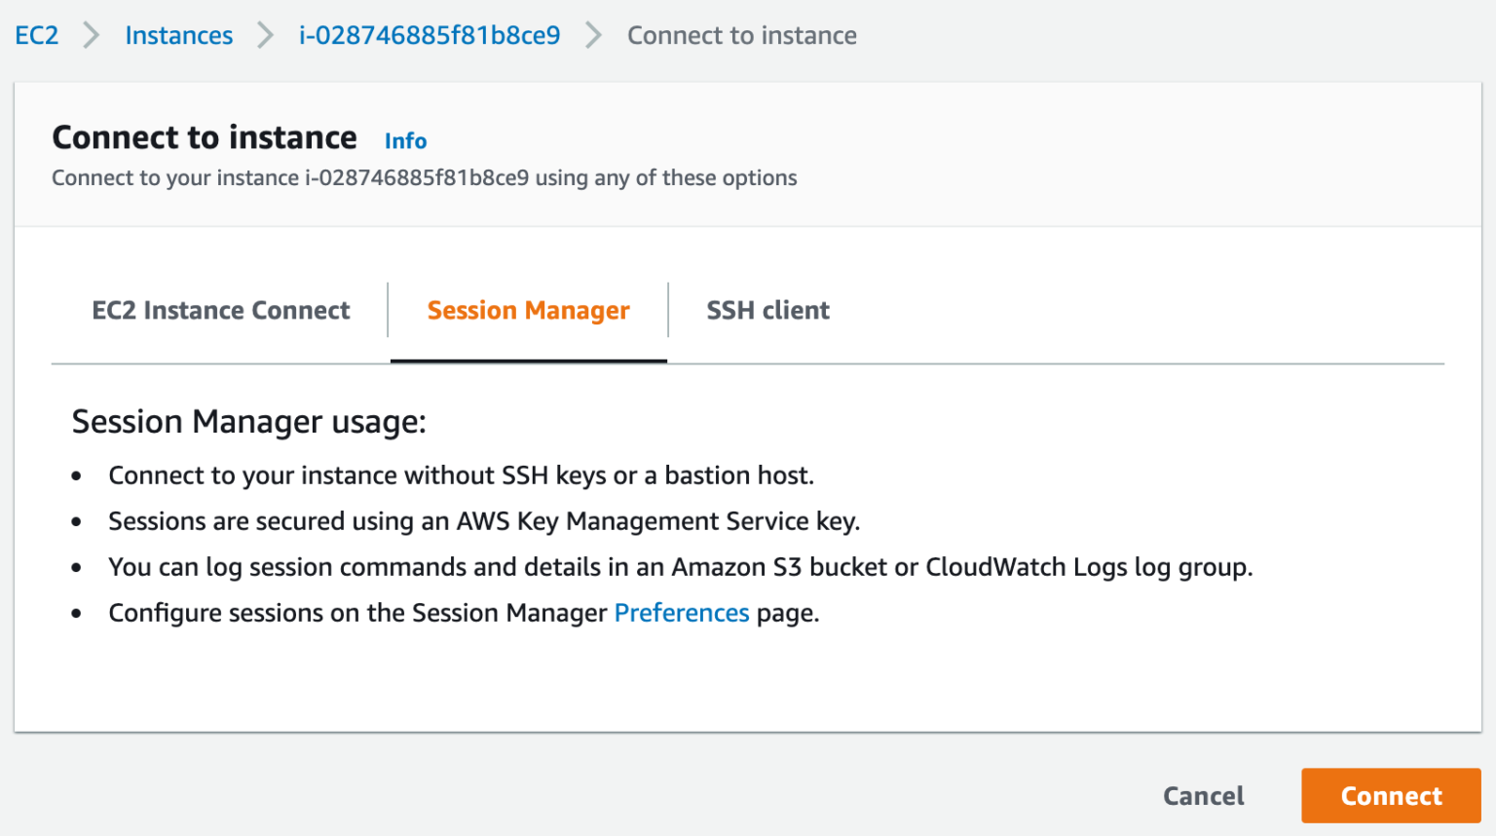Switch to the EC2 Instance Connect tab

[x=221, y=310]
